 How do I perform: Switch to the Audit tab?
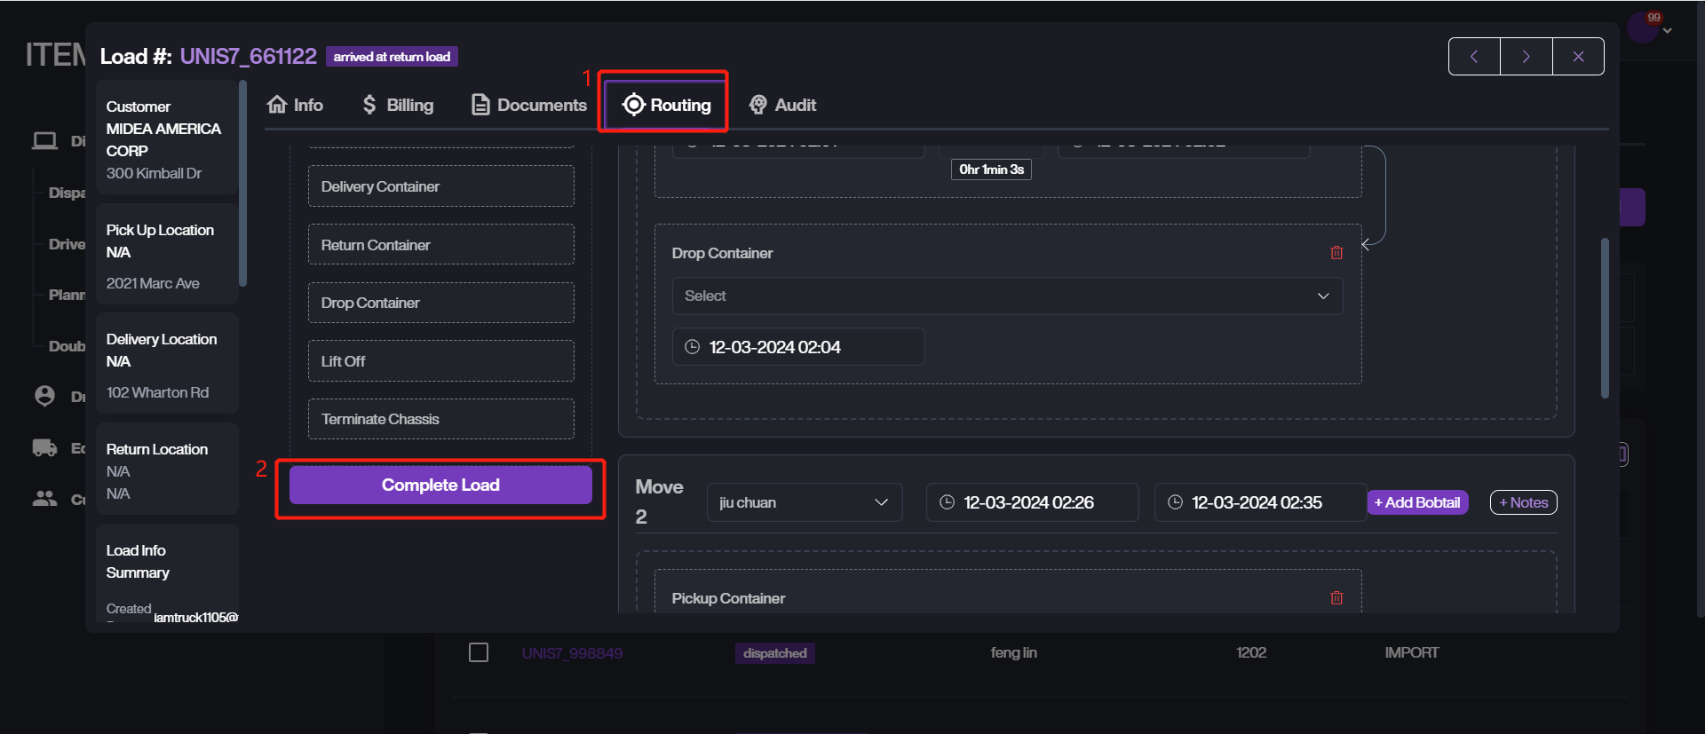(x=782, y=105)
